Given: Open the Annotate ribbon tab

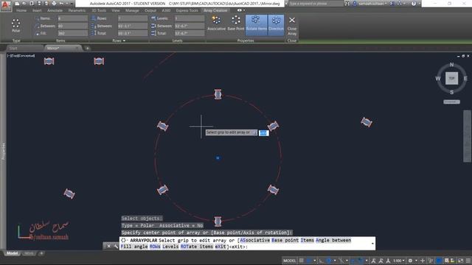Looking at the screenshot, I should coord(55,10).
